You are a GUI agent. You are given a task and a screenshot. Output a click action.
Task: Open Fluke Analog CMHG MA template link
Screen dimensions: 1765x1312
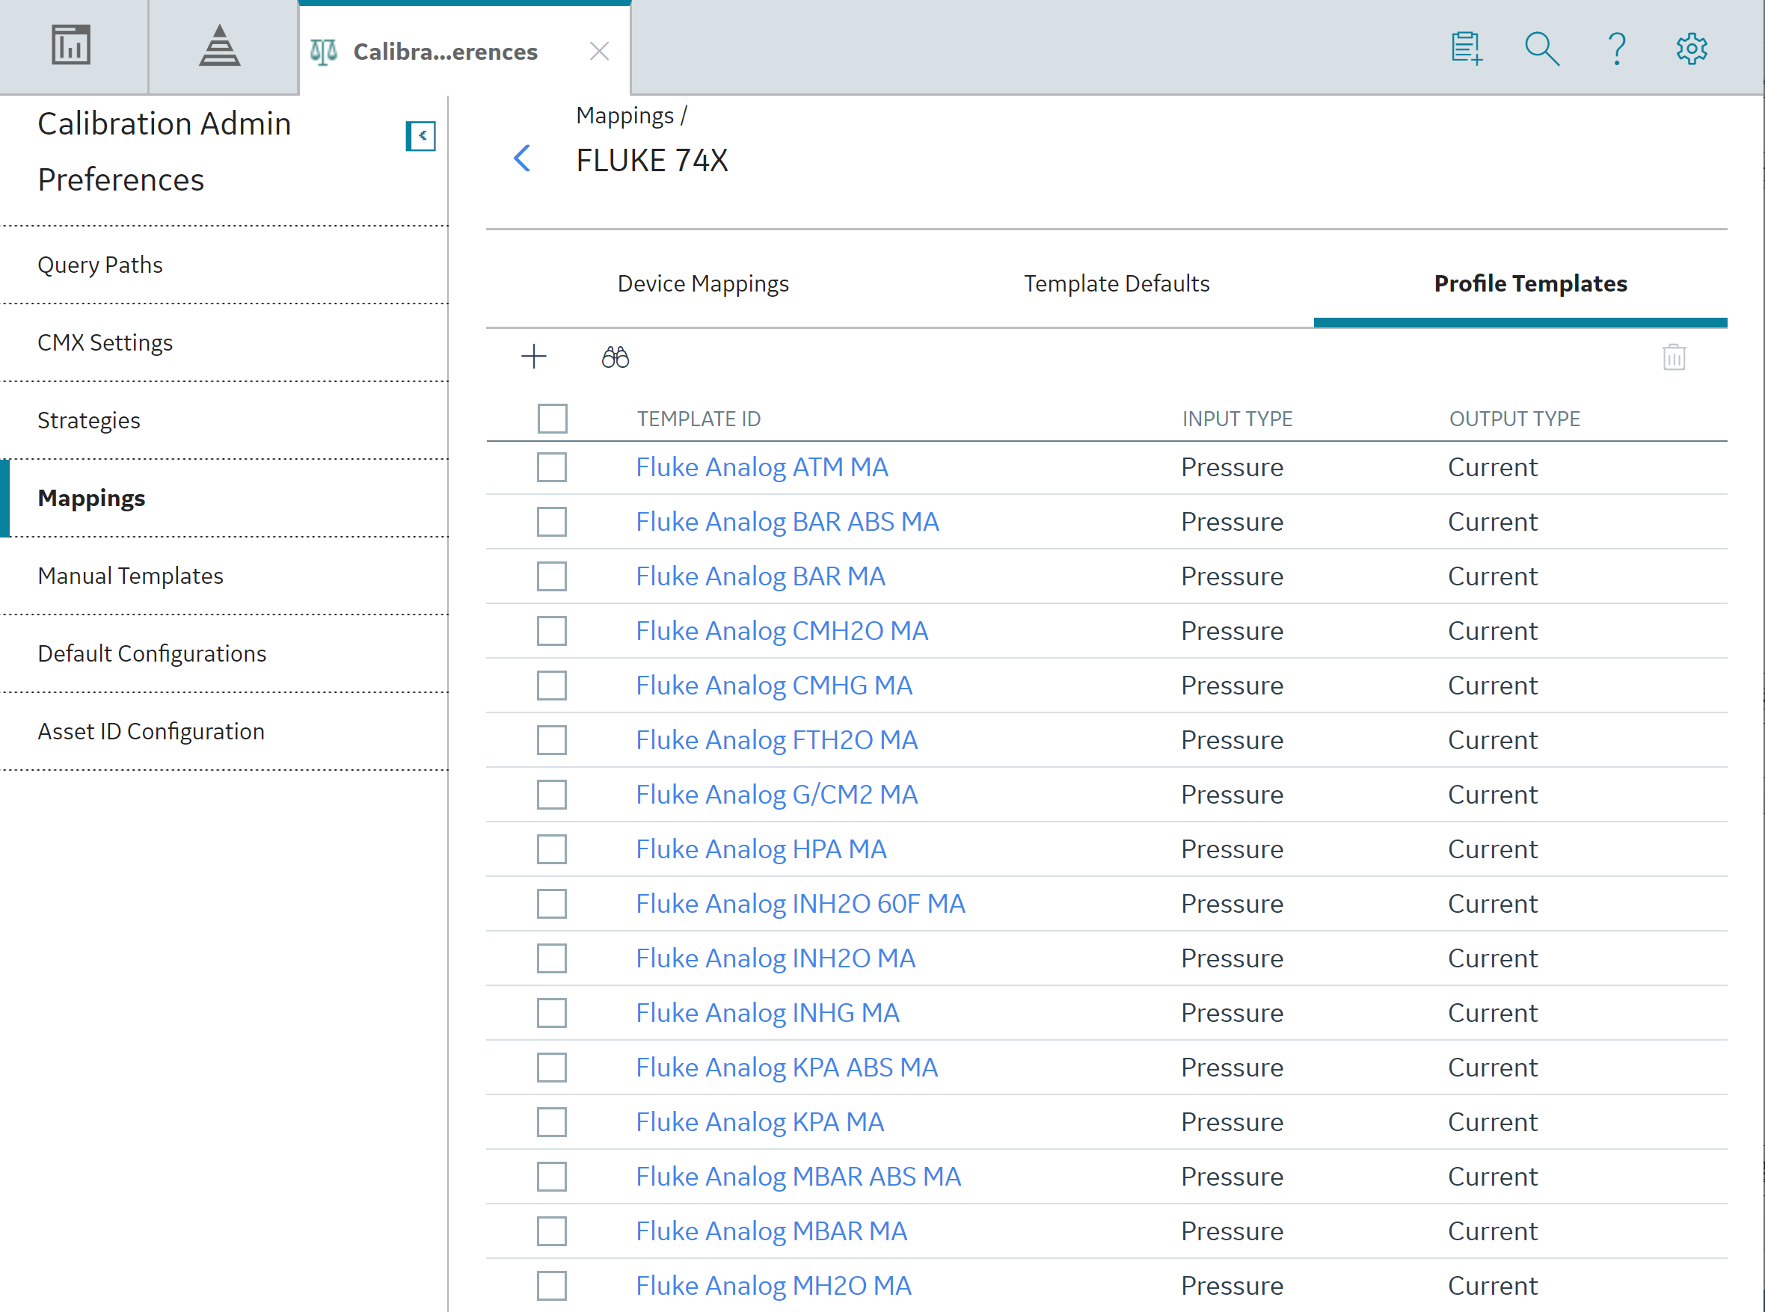click(773, 686)
